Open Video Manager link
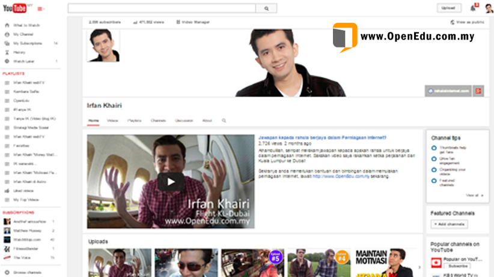 (x=193, y=22)
